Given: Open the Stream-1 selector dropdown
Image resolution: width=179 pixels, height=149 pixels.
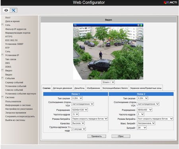Looking at the screenshot, I should click(108, 82).
